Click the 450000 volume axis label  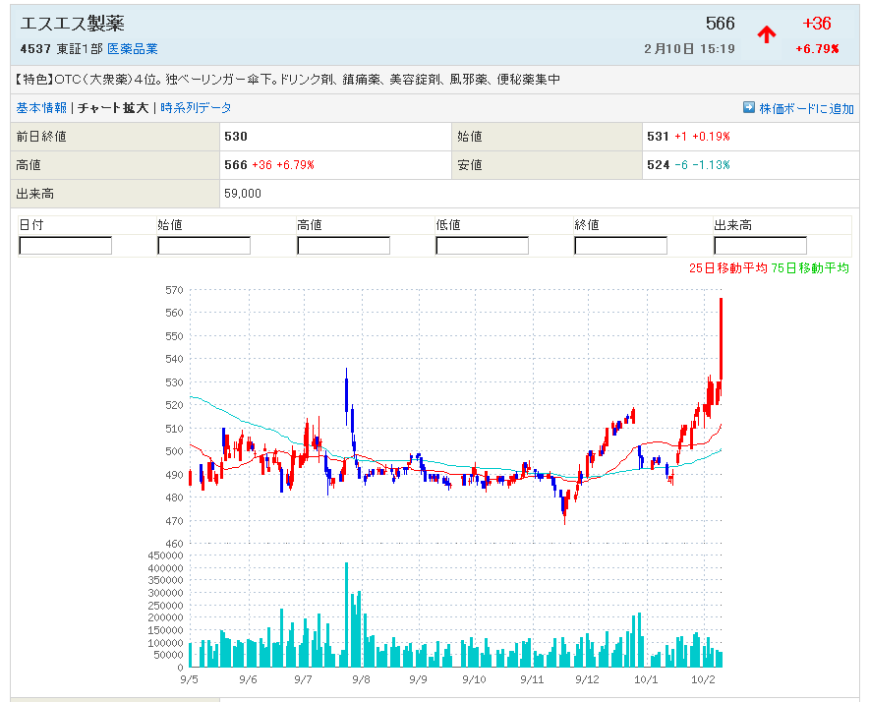(x=165, y=556)
